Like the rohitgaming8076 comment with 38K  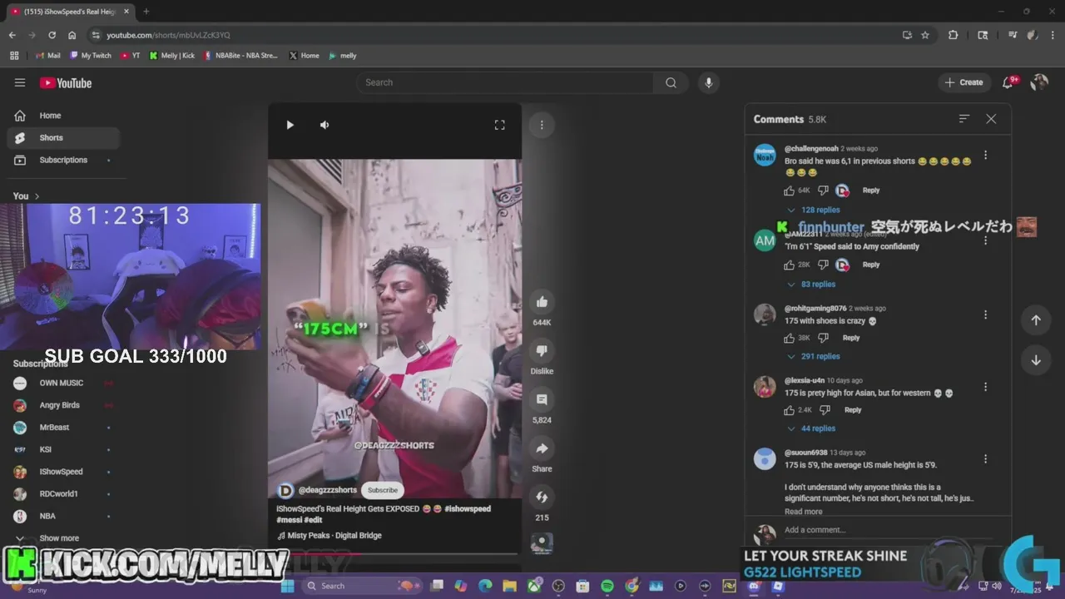tap(790, 338)
